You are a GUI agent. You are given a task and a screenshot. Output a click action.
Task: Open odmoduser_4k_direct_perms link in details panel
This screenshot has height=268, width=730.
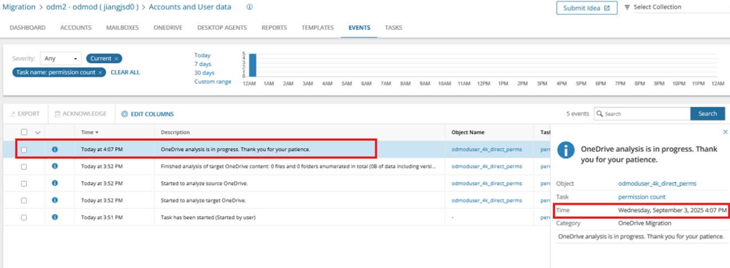pos(657,183)
